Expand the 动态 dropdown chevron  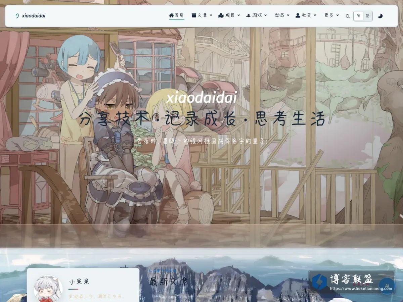(x=288, y=15)
